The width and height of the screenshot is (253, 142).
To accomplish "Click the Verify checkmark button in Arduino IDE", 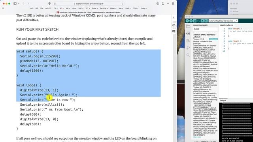I will 187,21.
